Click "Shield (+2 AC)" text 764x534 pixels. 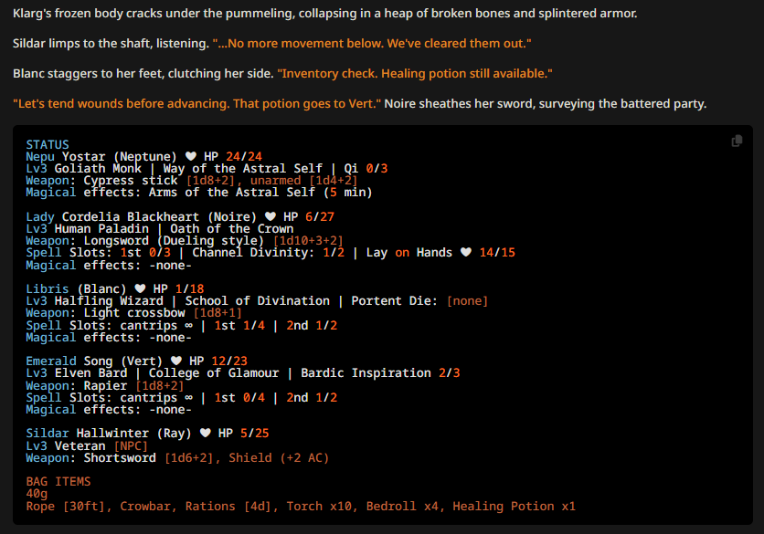click(280, 457)
